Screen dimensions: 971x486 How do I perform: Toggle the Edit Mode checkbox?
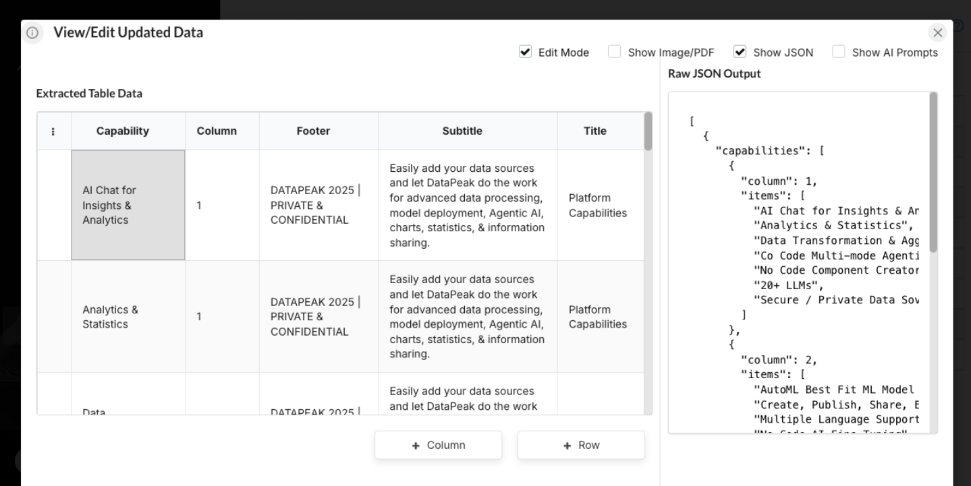coord(525,52)
